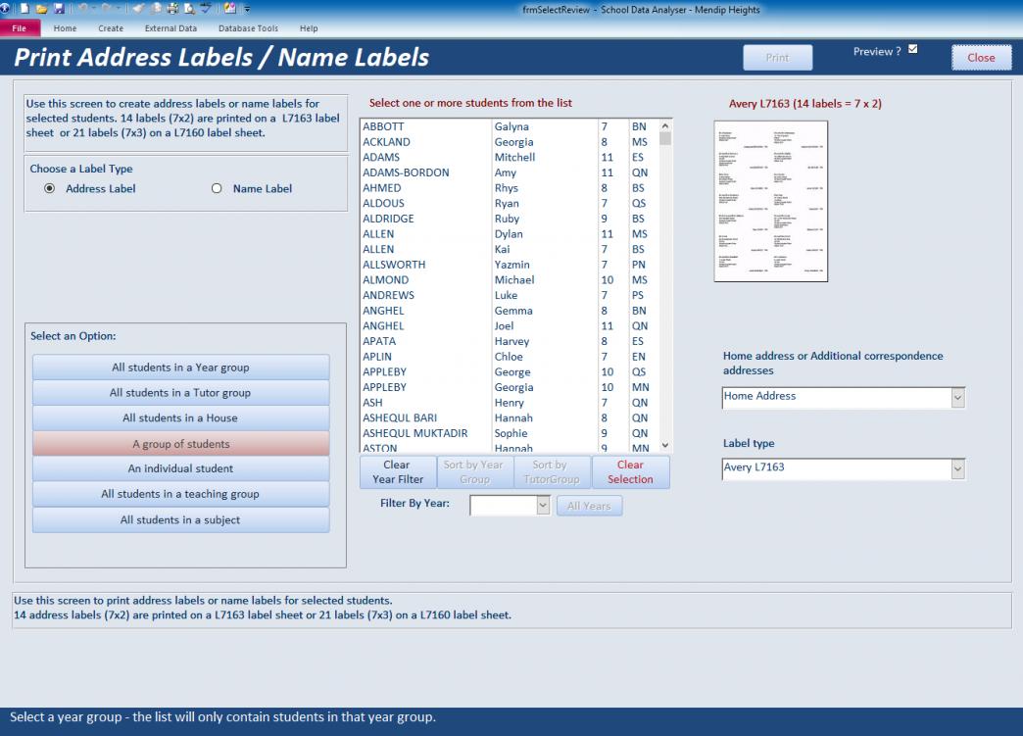The width and height of the screenshot is (1023, 736).
Task: Select student ANDREWS Luke
Action: [x=509, y=295]
